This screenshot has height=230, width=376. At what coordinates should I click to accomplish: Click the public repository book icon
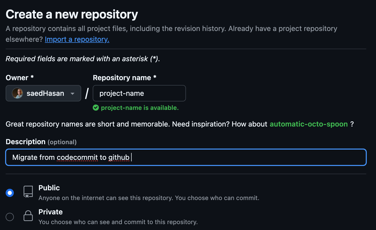(28, 192)
